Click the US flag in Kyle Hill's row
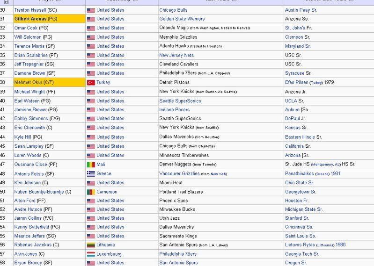Screen dimensions: 374x266 coord(91,137)
